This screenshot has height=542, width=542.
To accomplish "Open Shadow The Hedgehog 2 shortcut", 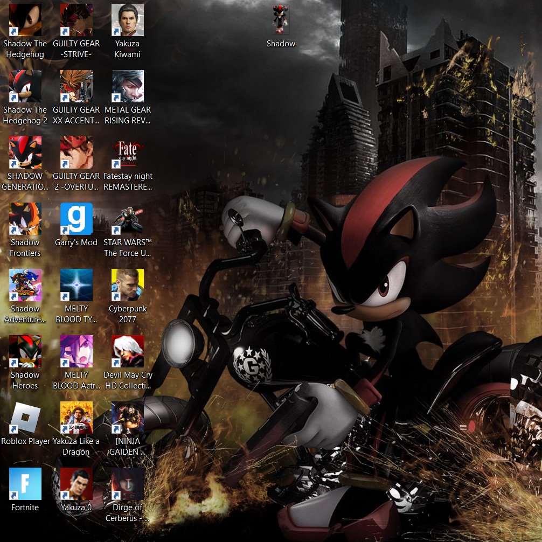I will pos(25,86).
